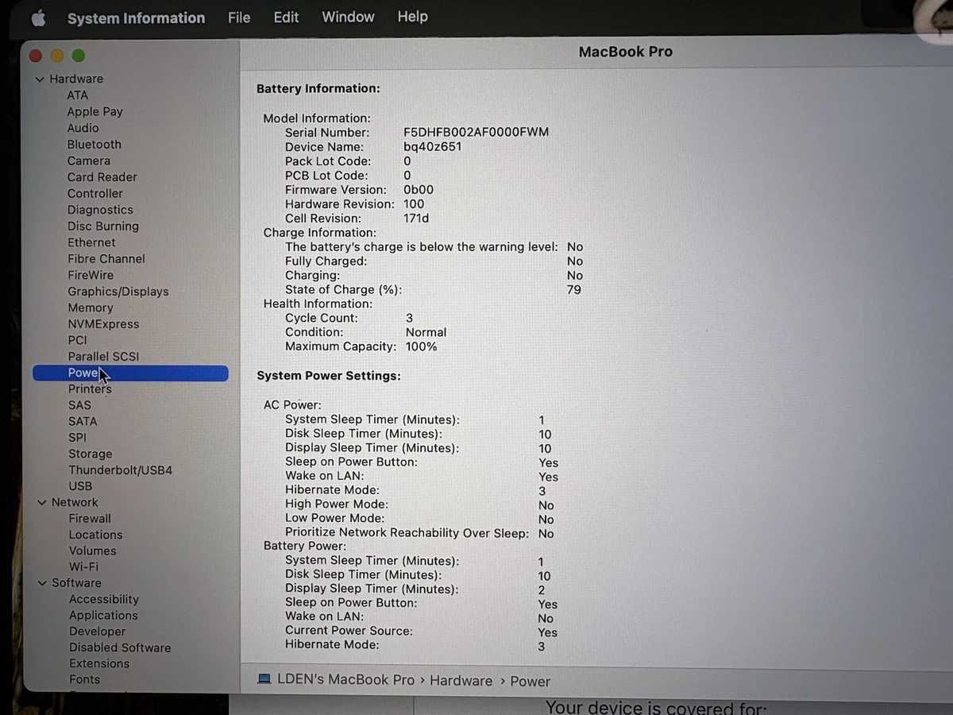Select Fonts under Software
This screenshot has height=715, width=953.
click(84, 680)
